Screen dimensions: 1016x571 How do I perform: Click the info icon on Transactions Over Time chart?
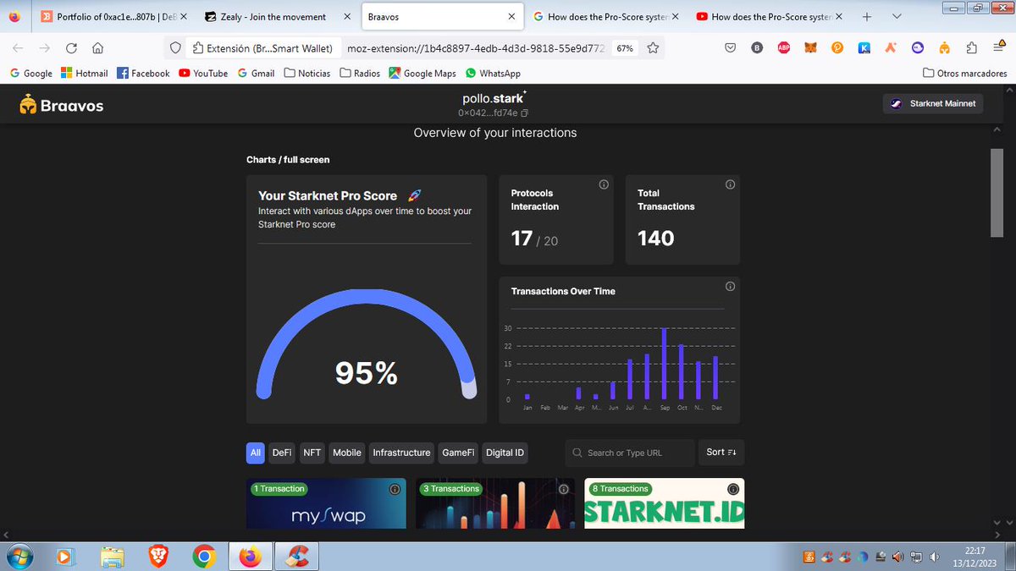[730, 286]
